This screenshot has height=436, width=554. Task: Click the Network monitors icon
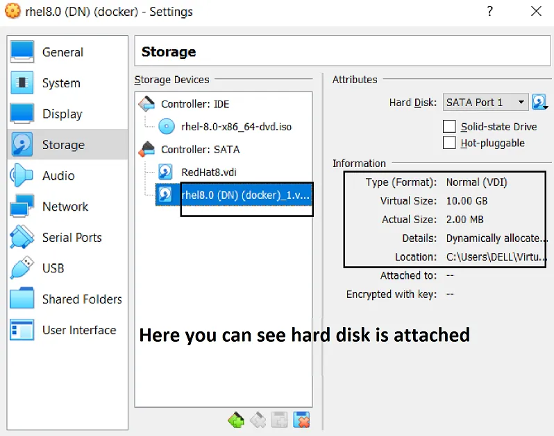click(x=22, y=206)
